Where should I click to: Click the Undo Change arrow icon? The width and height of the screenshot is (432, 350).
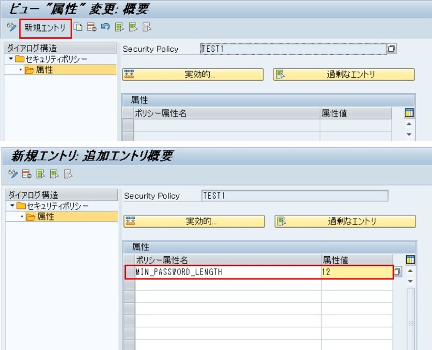pyautogui.click(x=105, y=28)
